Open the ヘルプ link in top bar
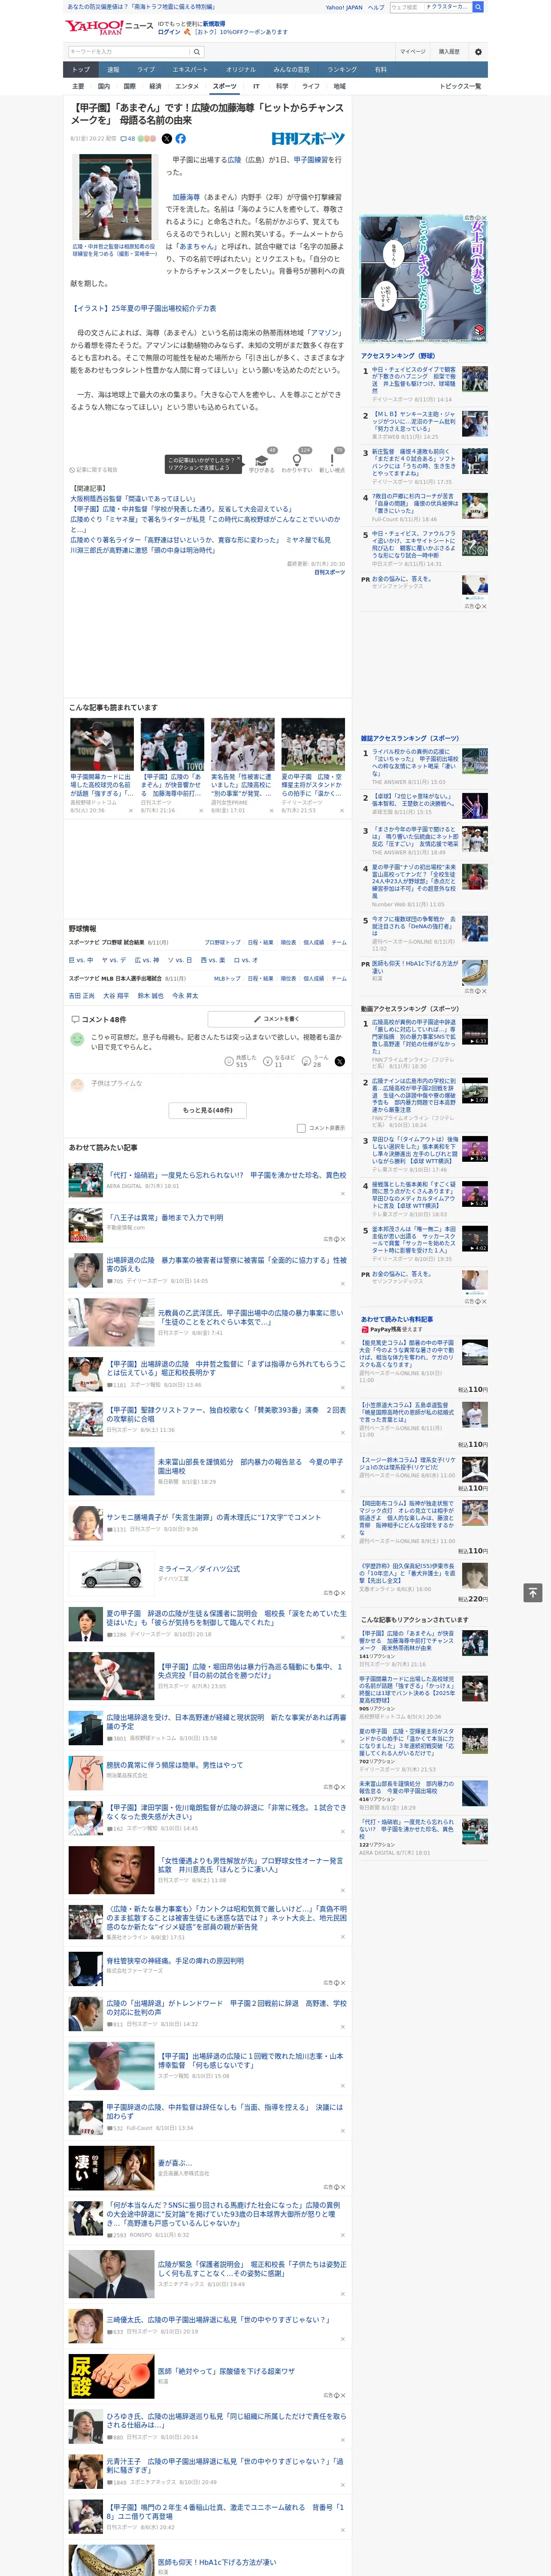Image resolution: width=551 pixels, height=2576 pixels. pyautogui.click(x=376, y=7)
